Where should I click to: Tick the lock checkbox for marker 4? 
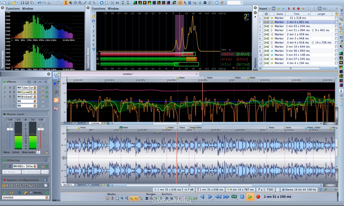tap(336, 30)
